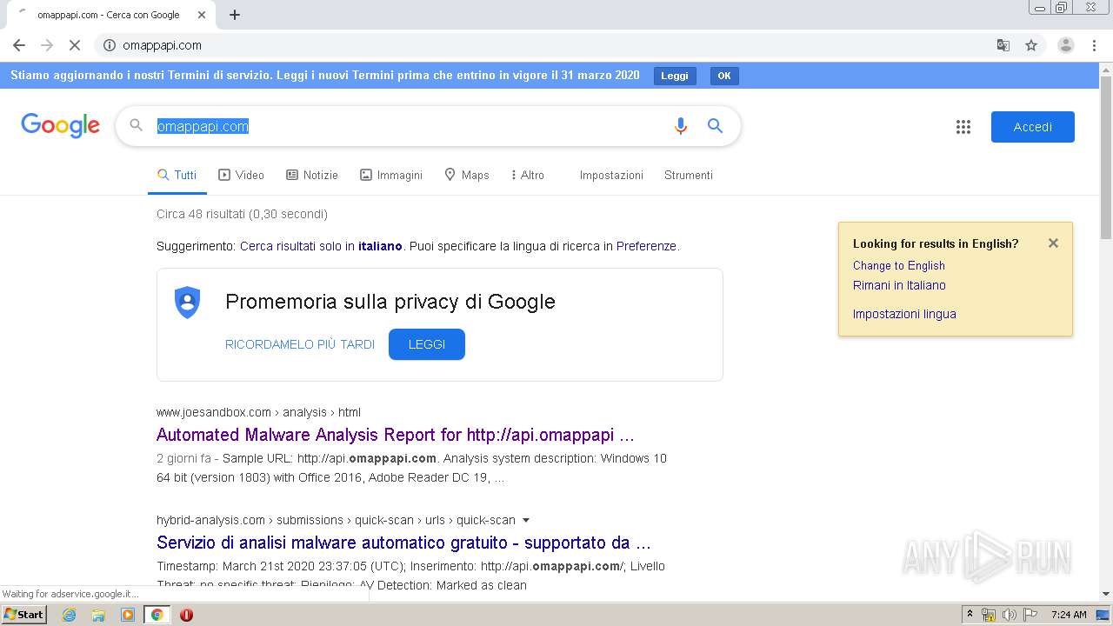Close the omappapi.com browser tab
The height and width of the screenshot is (626, 1113).
pos(202,15)
